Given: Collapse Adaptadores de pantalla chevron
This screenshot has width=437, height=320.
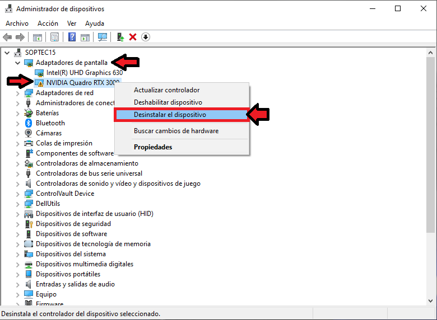Looking at the screenshot, I should tap(18, 63).
